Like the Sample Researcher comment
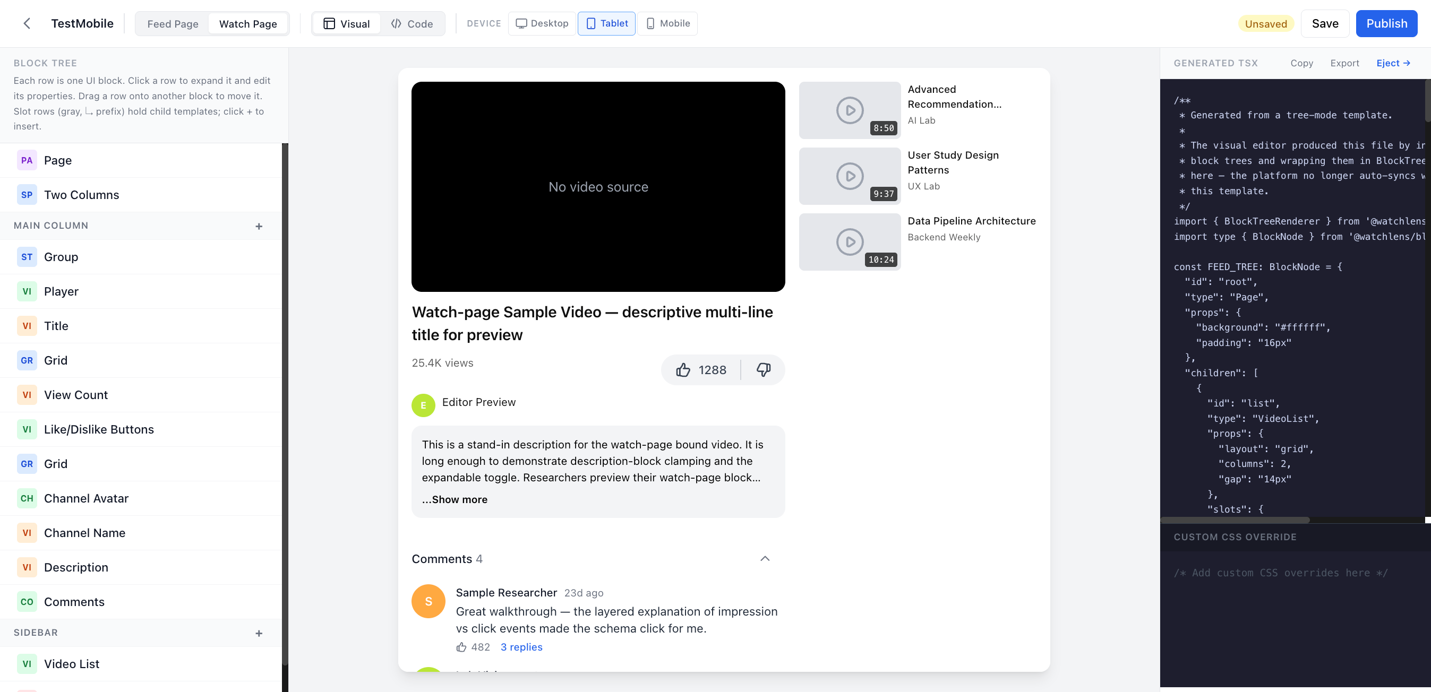Image resolution: width=1431 pixels, height=692 pixels. tap(461, 647)
